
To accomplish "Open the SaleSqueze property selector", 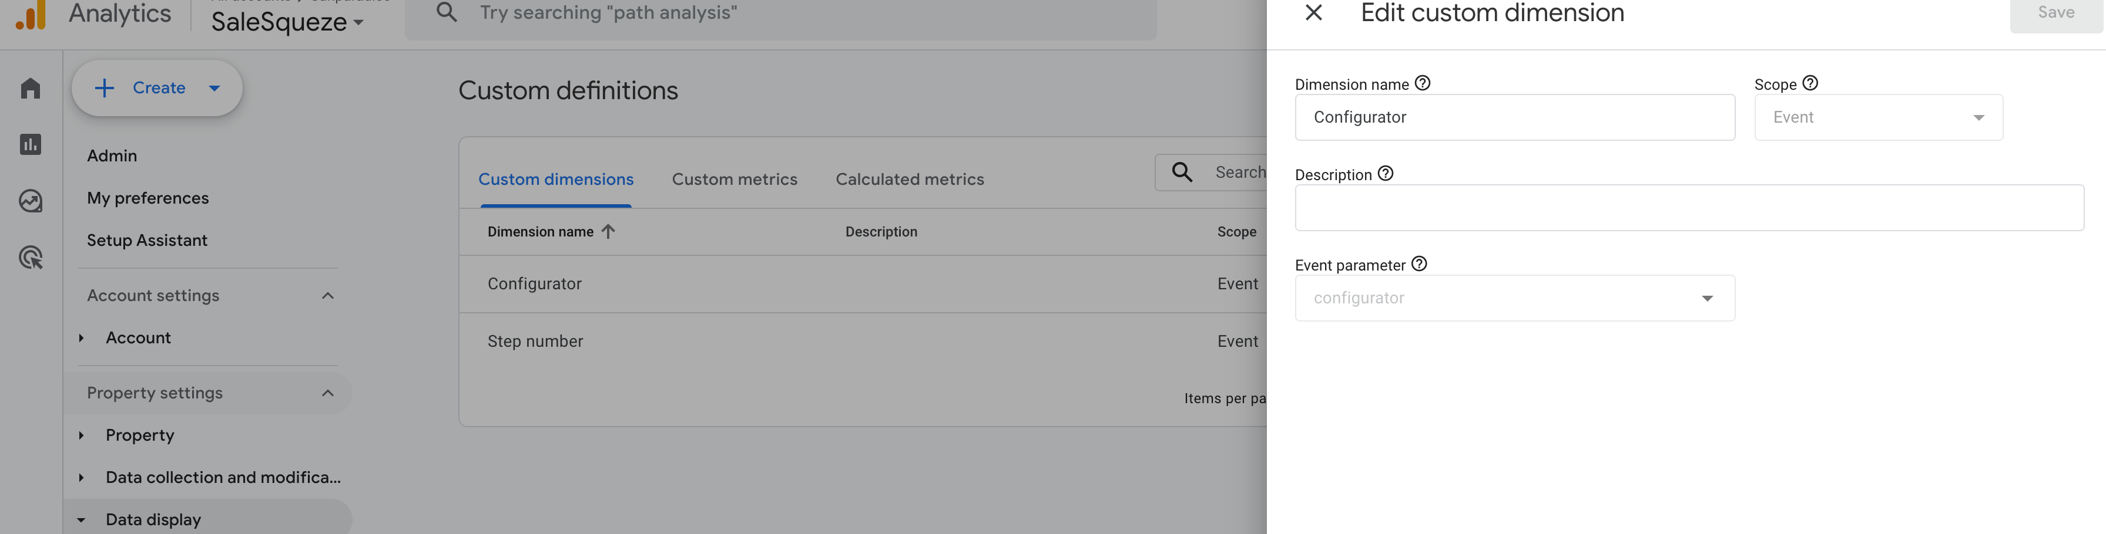I will point(287,22).
